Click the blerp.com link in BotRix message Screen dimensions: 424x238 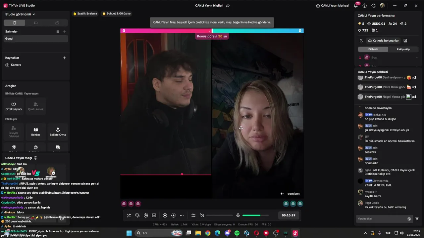(72, 193)
